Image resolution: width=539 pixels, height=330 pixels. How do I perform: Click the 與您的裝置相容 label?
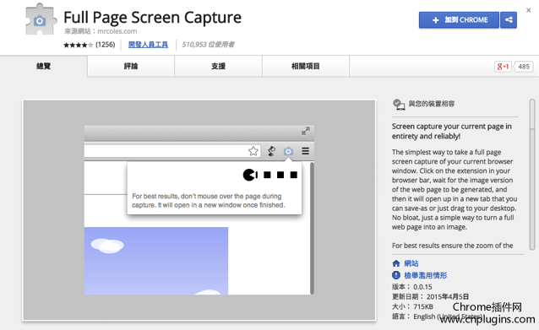click(432, 104)
